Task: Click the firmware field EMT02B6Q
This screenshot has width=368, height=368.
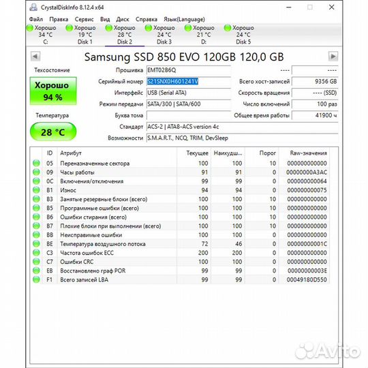Action: pyautogui.click(x=189, y=70)
